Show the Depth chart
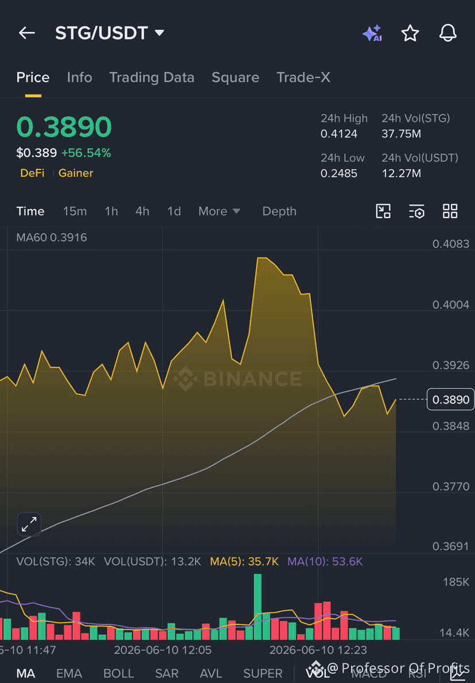This screenshot has height=683, width=475. click(x=279, y=211)
